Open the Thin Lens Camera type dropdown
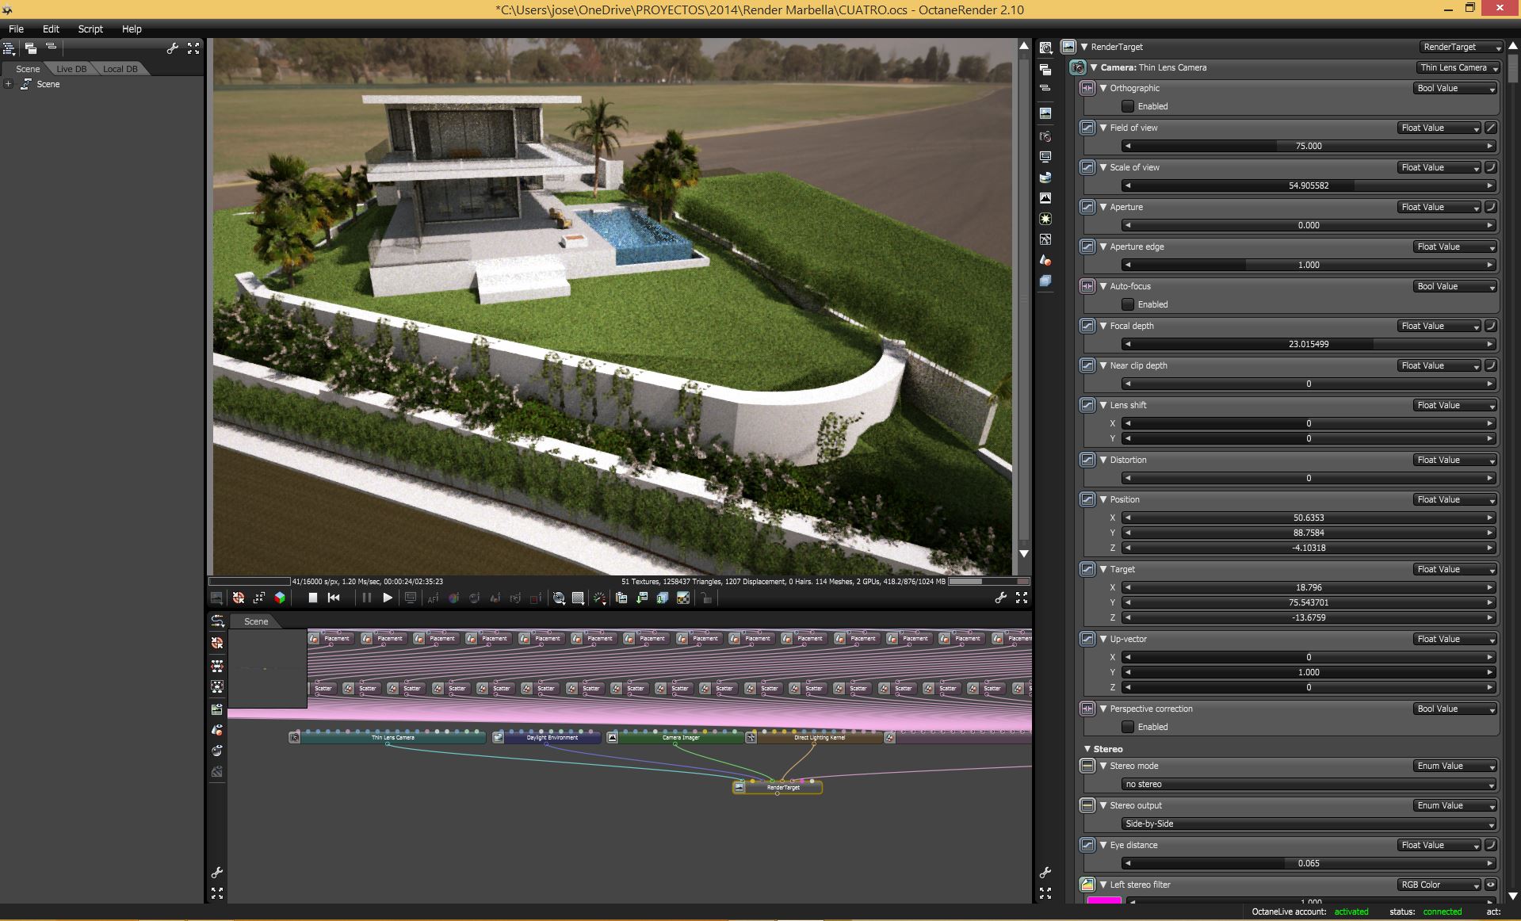 click(x=1458, y=68)
